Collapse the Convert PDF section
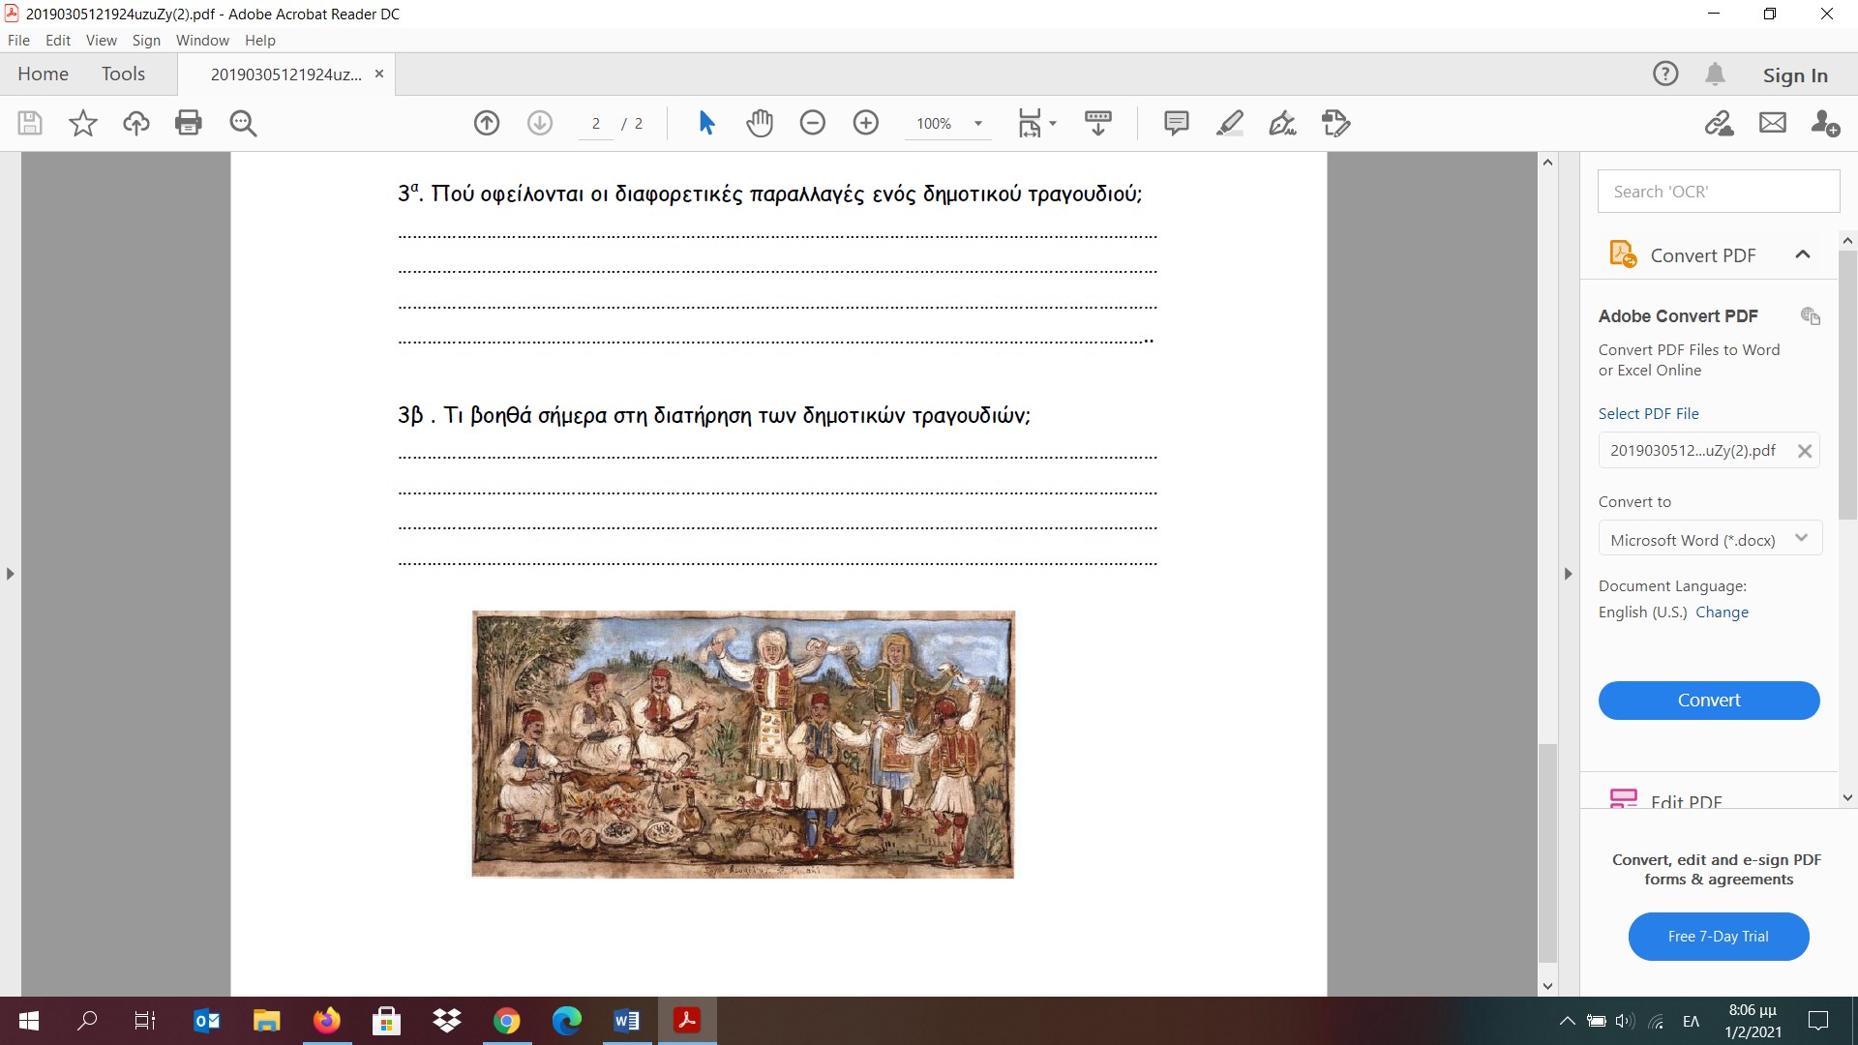The image size is (1858, 1045). (x=1803, y=254)
